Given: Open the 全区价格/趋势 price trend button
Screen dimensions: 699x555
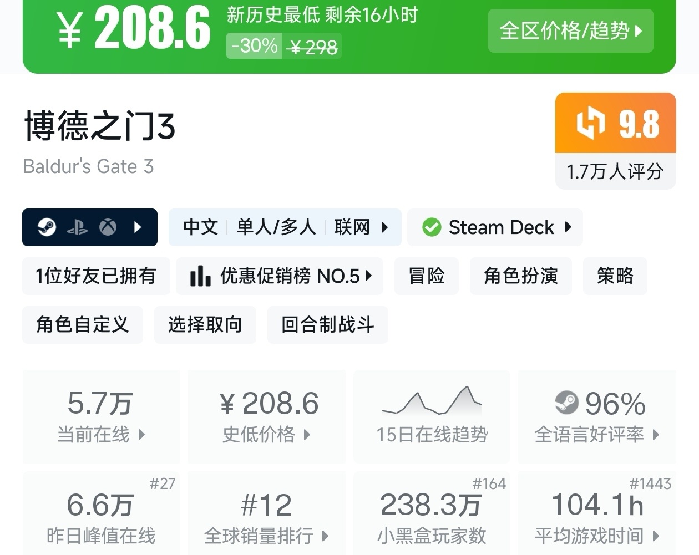Looking at the screenshot, I should [x=570, y=31].
